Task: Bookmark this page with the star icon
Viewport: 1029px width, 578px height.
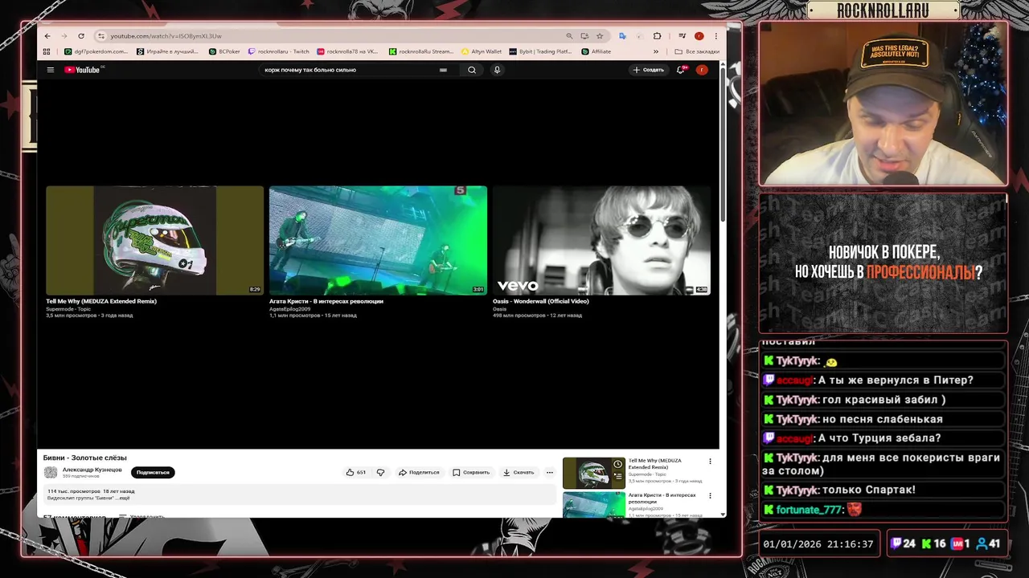Action: (x=600, y=36)
